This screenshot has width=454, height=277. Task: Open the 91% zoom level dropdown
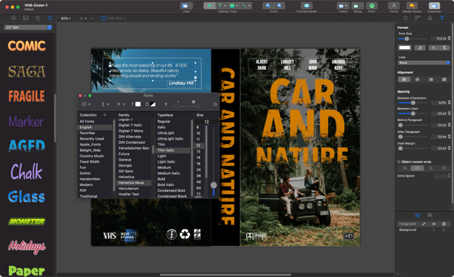pyautogui.click(x=66, y=19)
